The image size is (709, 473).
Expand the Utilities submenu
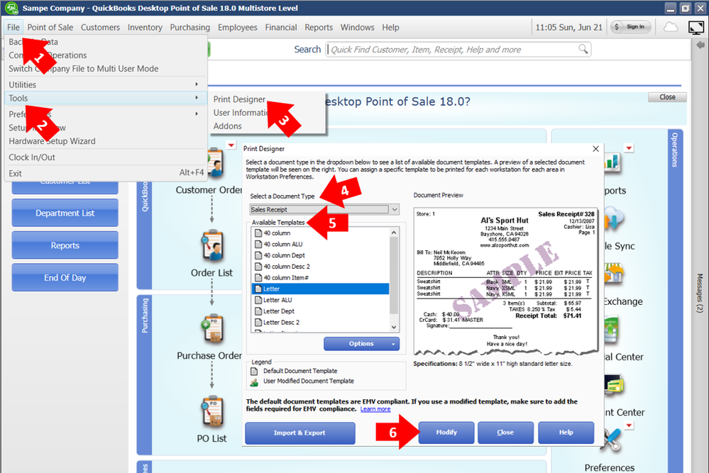105,84
